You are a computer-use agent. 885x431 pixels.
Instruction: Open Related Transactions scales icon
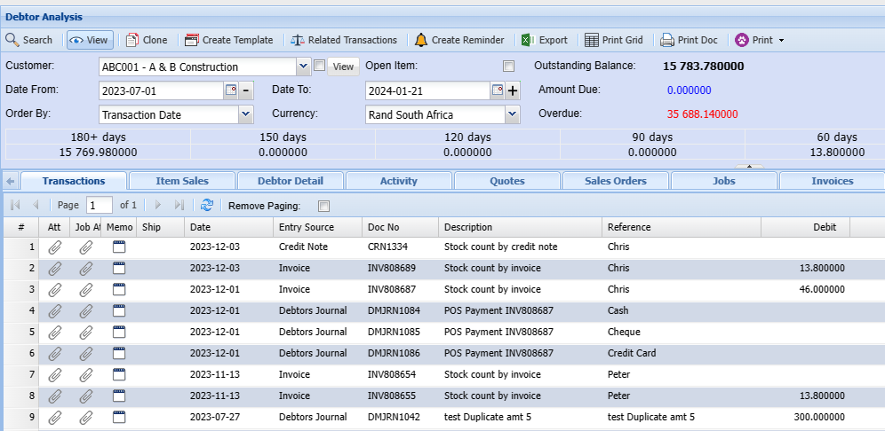[296, 40]
